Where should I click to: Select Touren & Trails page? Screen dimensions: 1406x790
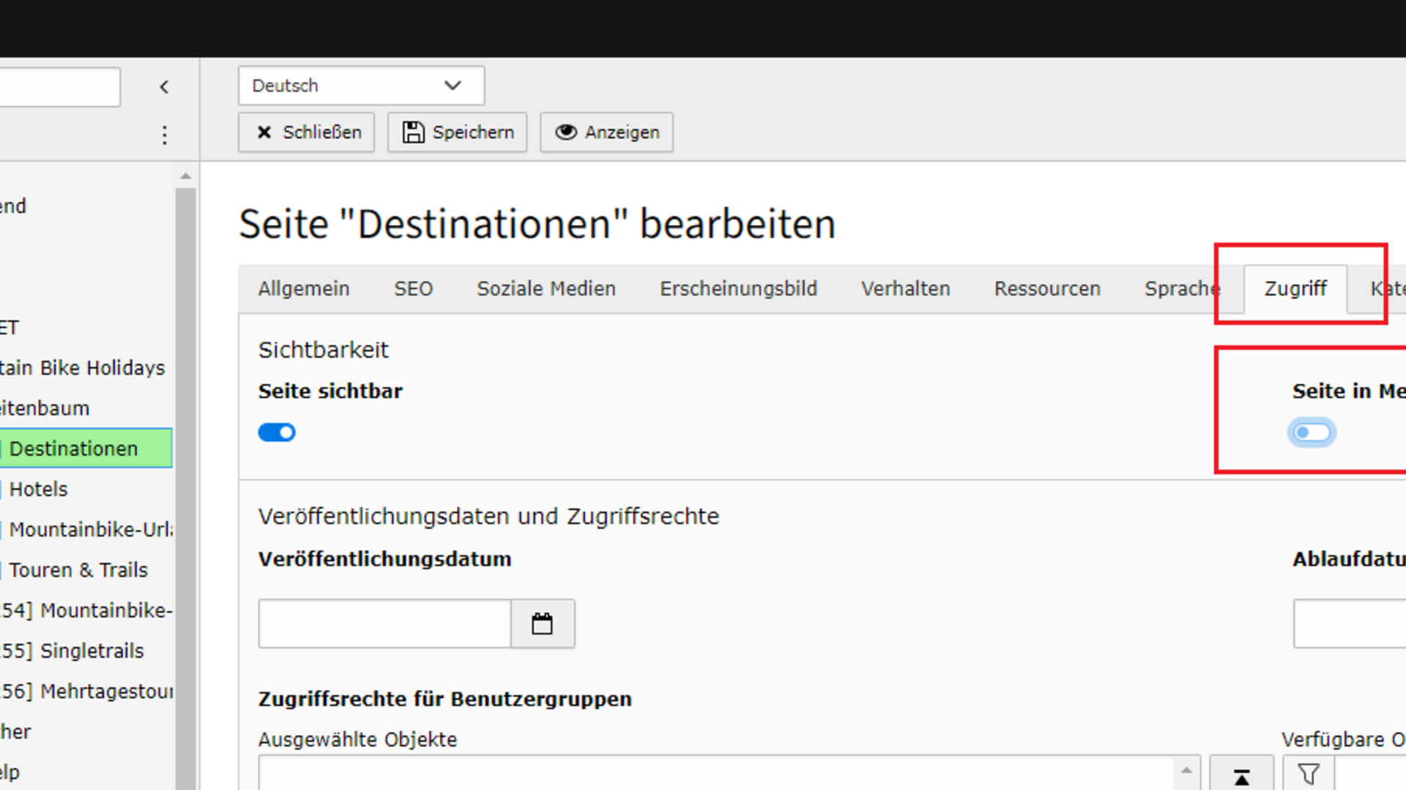click(x=78, y=570)
